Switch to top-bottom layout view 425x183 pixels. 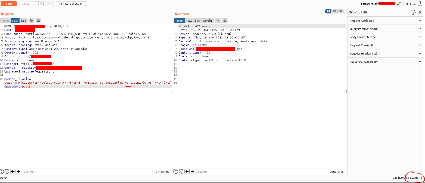tap(334, 11)
